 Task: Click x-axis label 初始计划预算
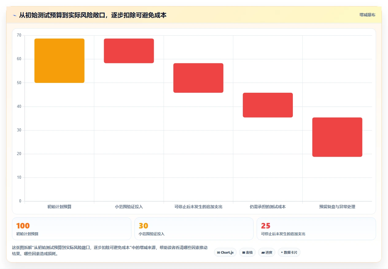59,207
